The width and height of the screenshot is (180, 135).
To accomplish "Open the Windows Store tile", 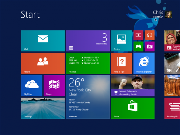I will pos(133,108).
